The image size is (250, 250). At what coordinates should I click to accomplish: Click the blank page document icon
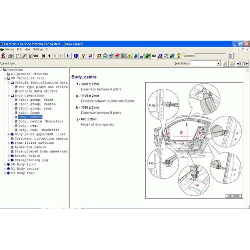click(17, 56)
